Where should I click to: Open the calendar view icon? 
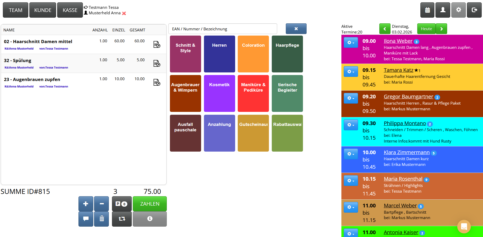point(427,10)
